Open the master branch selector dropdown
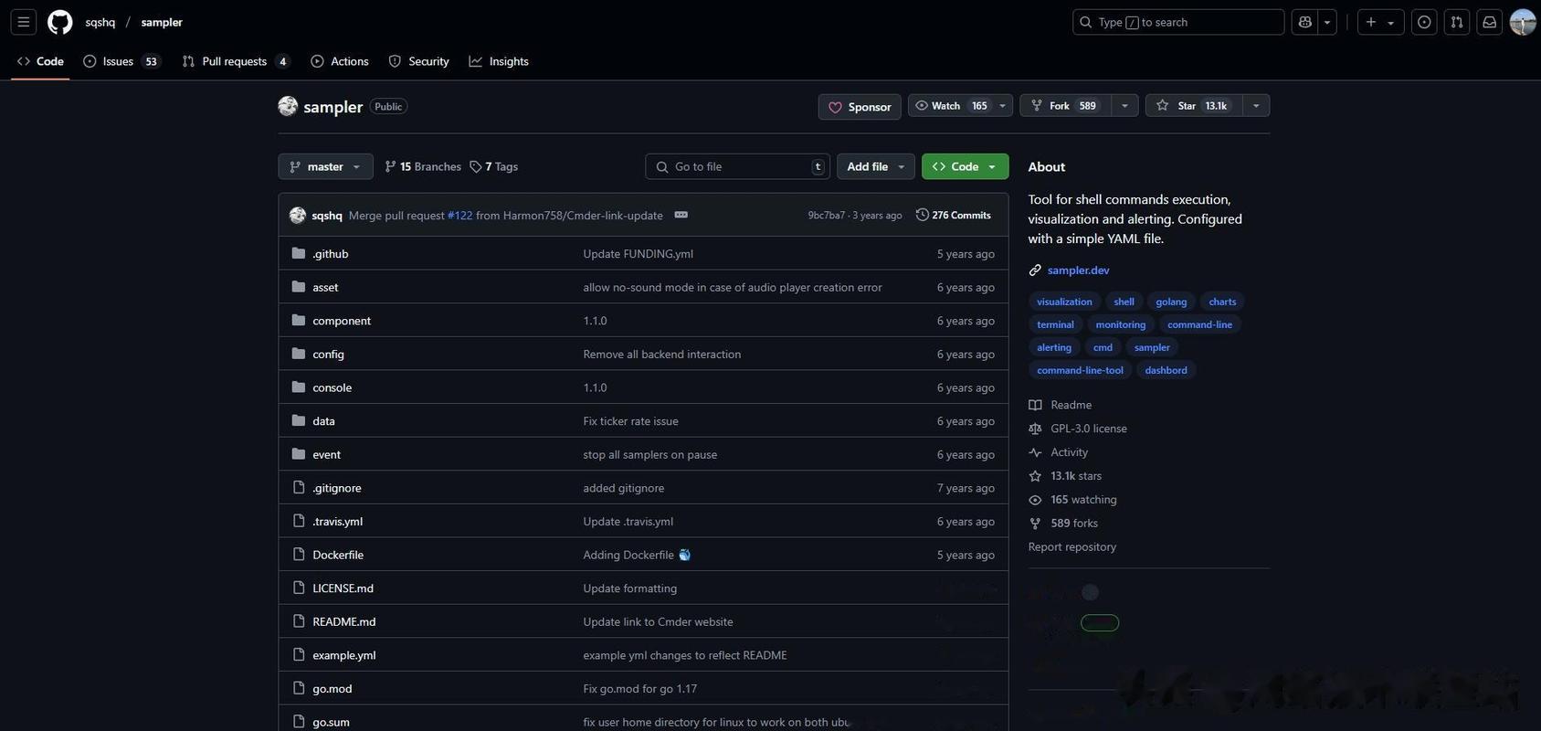This screenshot has width=1541, height=731. coord(325,166)
